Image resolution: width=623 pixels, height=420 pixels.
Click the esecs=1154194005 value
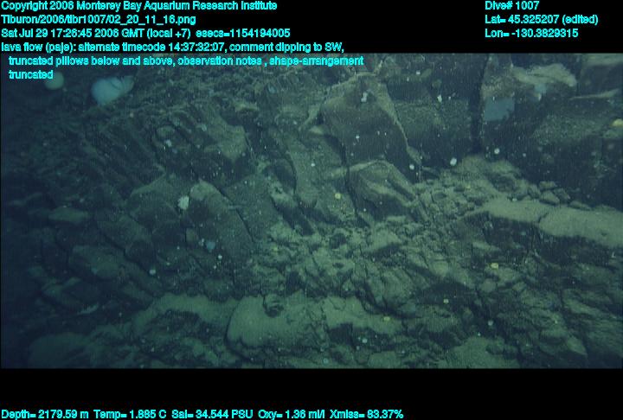243,33
